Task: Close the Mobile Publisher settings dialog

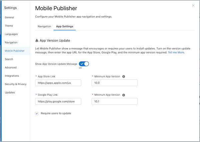Action: [x=193, y=5]
